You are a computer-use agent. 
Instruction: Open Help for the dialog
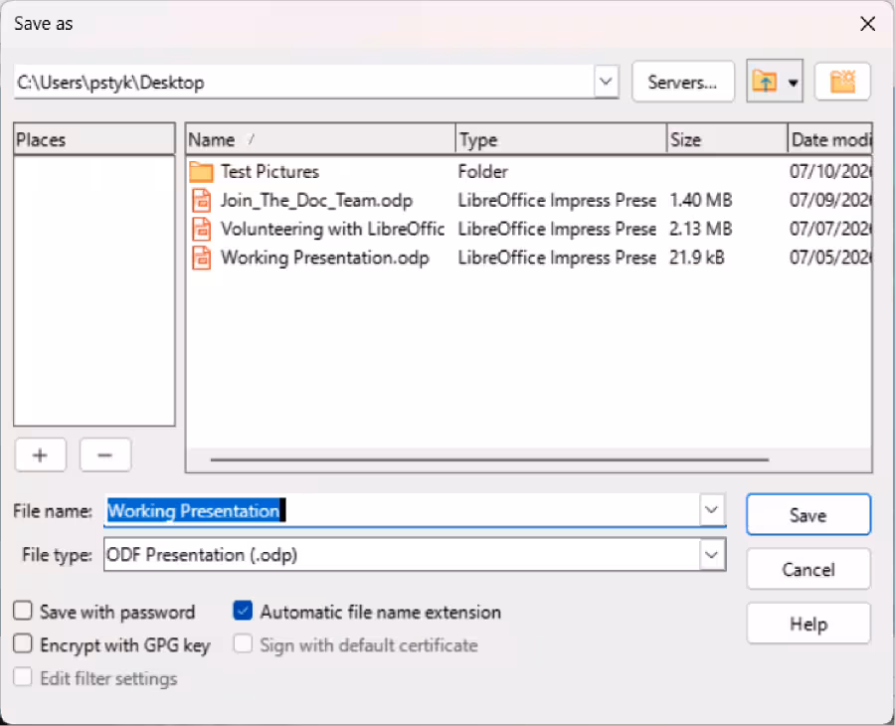(x=808, y=624)
